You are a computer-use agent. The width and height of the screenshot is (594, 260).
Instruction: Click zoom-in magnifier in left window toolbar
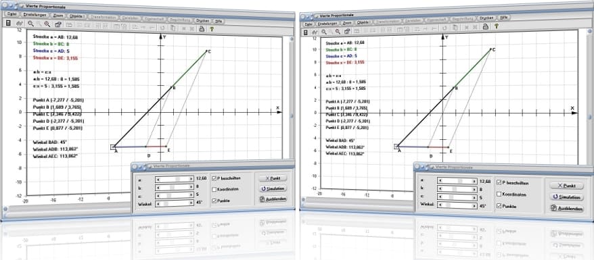click(x=47, y=24)
